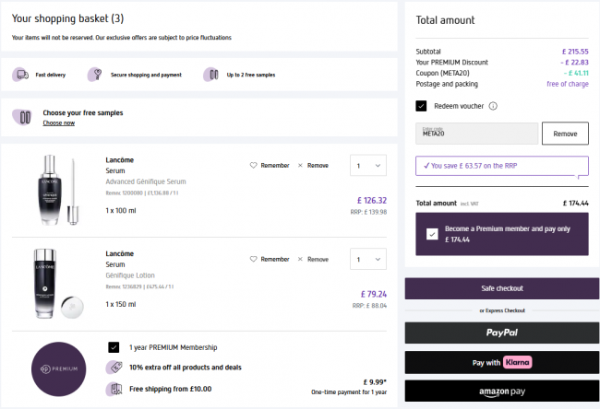Uncheck 1 year PREMIUM Membership checkbox
This screenshot has height=409, width=600.
(x=114, y=347)
